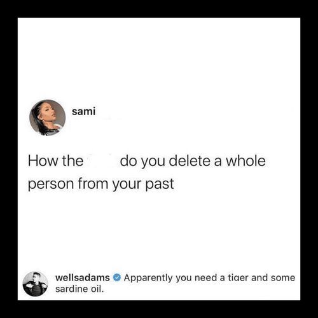Click the empty white area above sami's post
This screenshot has width=318, height=318.
159,57
